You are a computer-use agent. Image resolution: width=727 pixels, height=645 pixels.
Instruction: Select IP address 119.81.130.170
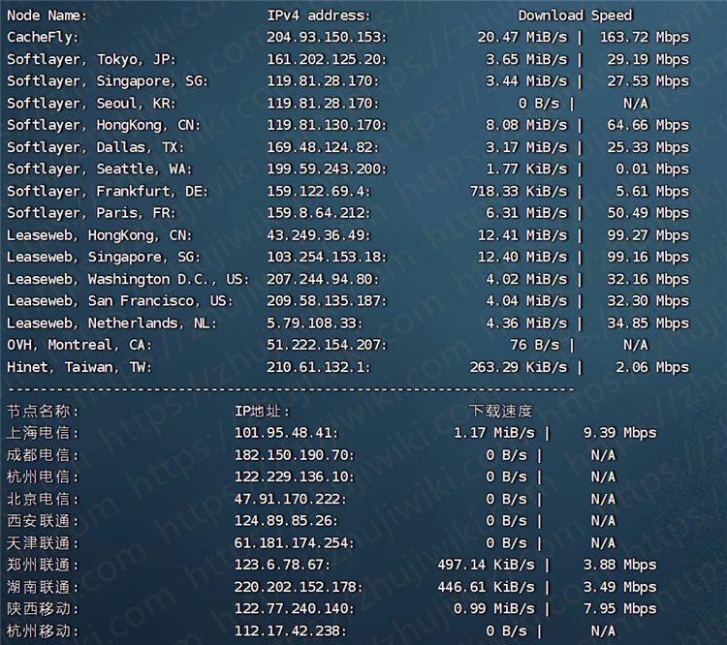click(327, 125)
